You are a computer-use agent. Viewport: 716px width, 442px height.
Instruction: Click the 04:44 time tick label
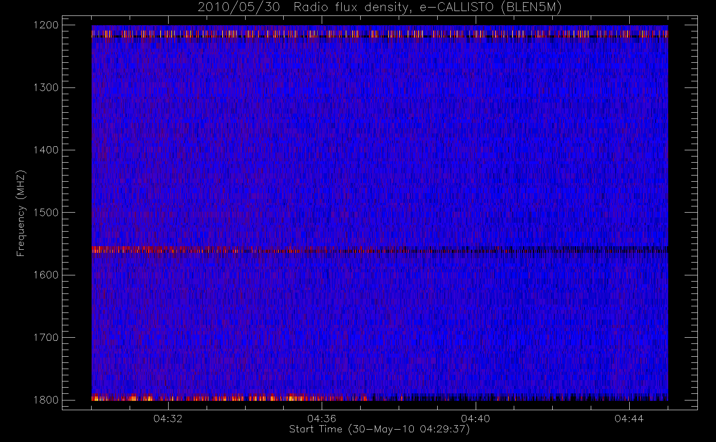(629, 419)
